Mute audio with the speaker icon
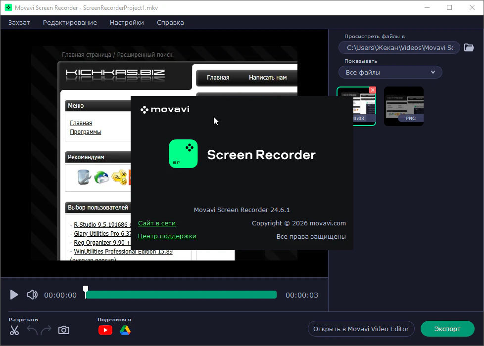The image size is (484, 346). point(32,295)
